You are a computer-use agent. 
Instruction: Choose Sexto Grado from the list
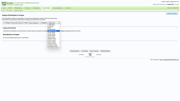54,37
